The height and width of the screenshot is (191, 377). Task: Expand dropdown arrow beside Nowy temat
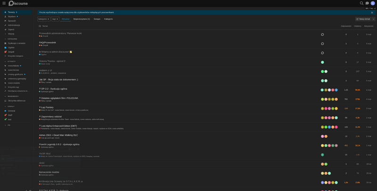(374, 19)
